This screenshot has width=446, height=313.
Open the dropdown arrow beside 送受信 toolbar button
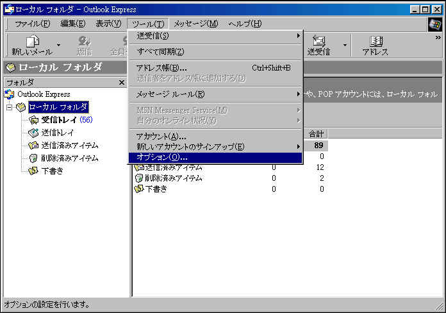coord(345,45)
